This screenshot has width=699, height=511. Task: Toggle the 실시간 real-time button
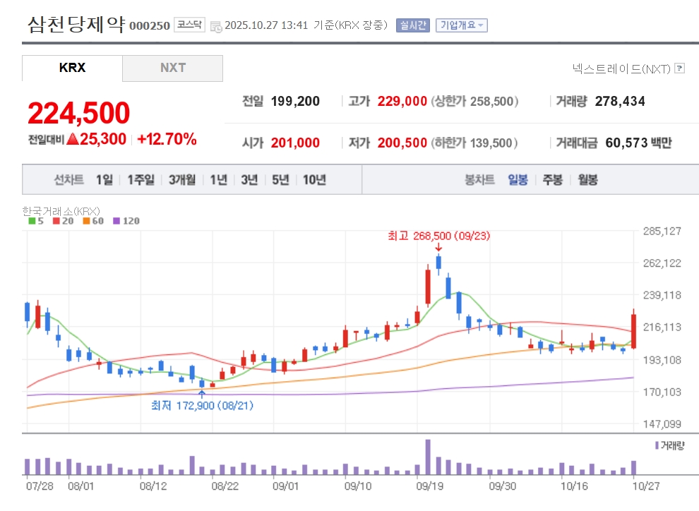[412, 25]
